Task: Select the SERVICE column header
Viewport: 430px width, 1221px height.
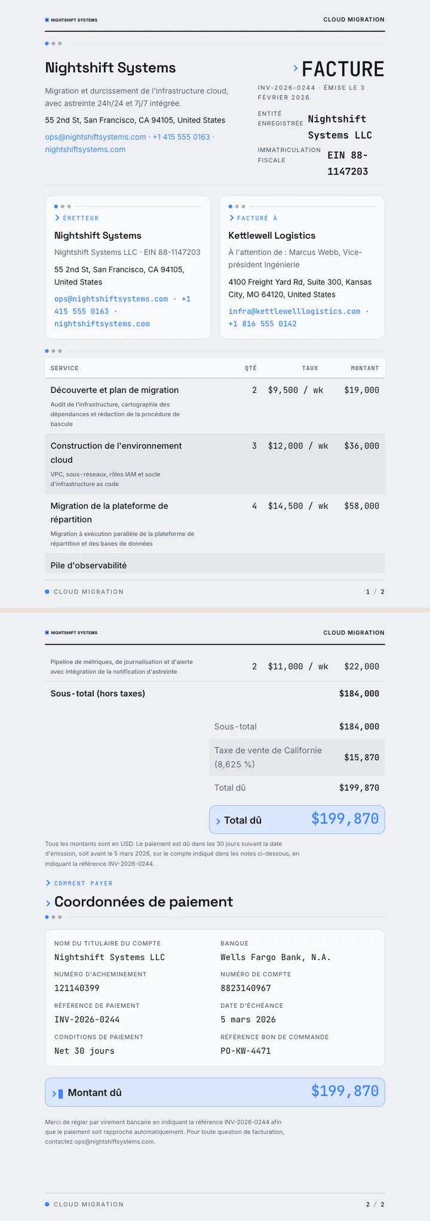Action: click(x=64, y=368)
